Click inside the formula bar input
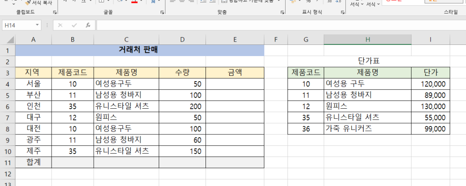Screen dimensions: 466x186 tap(281, 25)
